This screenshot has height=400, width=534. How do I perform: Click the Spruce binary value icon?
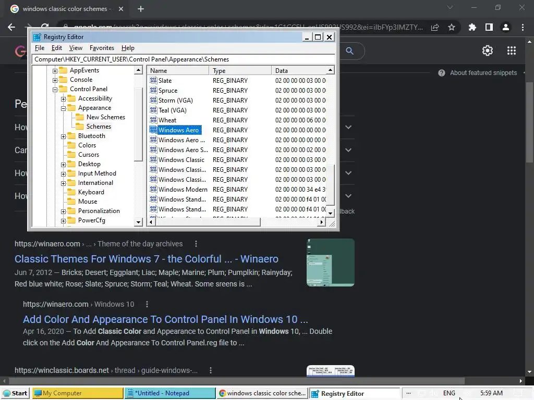click(153, 90)
